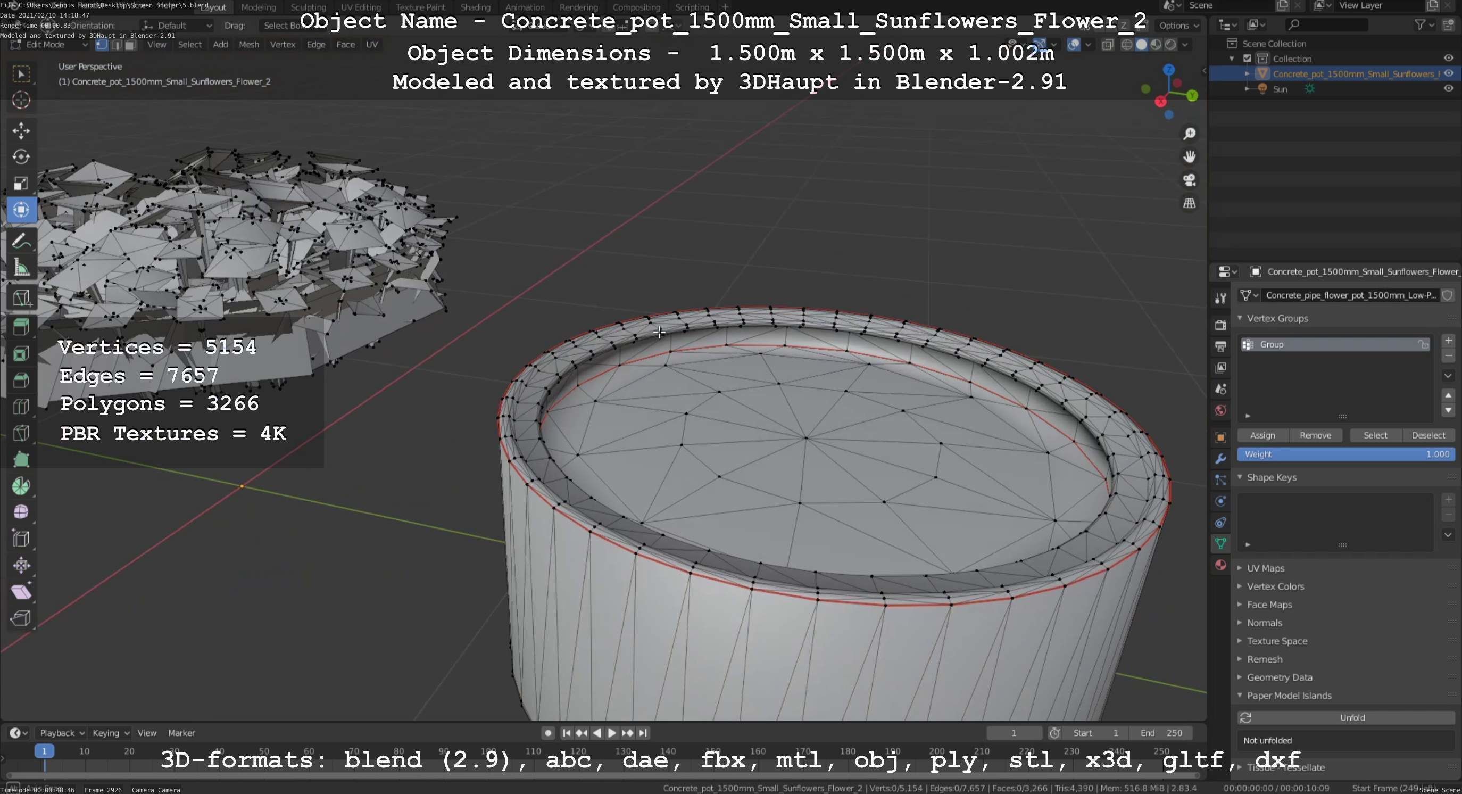The height and width of the screenshot is (794, 1462).
Task: Select the Transform tool
Action: pyautogui.click(x=21, y=210)
